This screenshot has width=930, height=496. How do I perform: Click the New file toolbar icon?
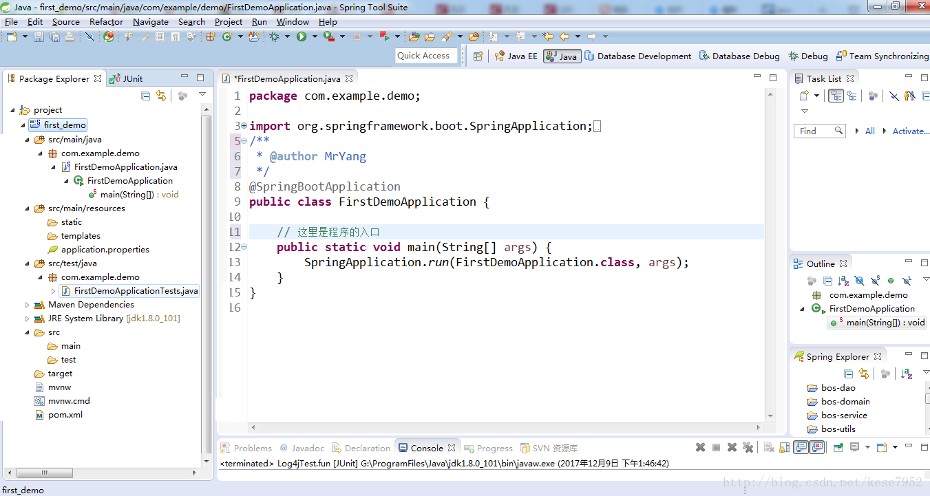point(12,36)
